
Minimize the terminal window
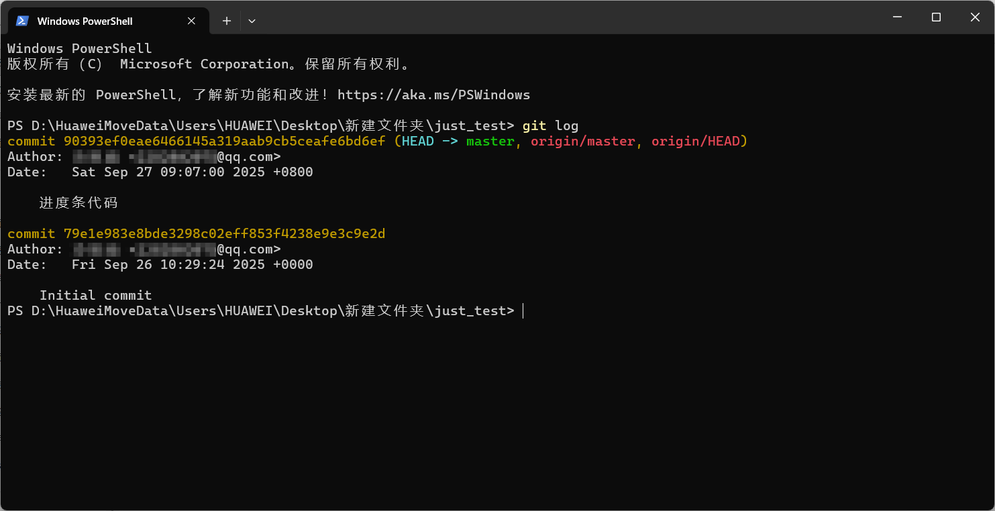(897, 17)
